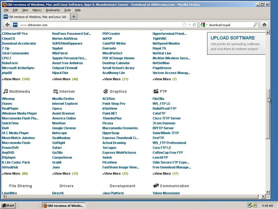The image size is (278, 209).
Task: Click View More with 32 Graphics items
Action: coord(115,173)
